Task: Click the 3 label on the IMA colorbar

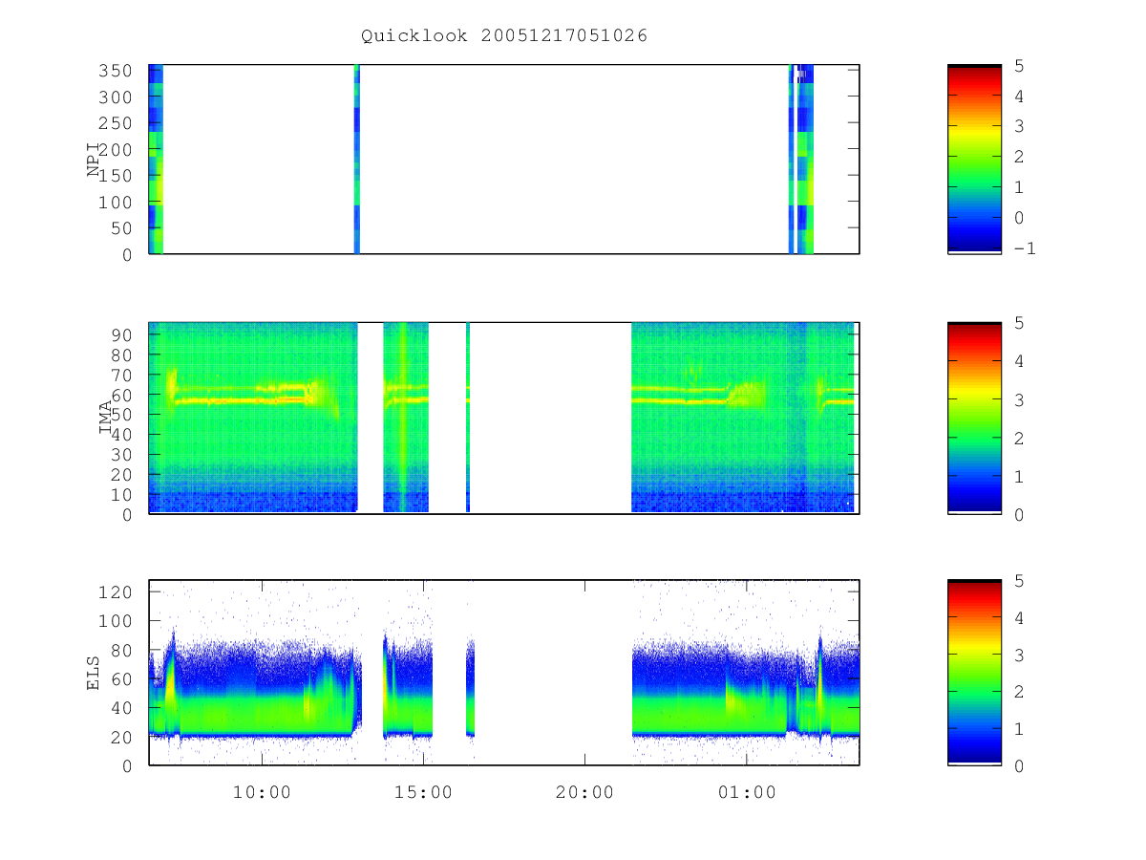Action: coord(1019,399)
